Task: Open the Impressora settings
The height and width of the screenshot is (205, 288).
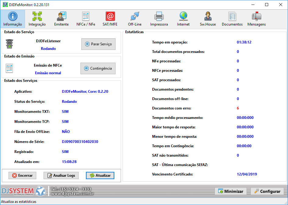Action: coord(159,19)
